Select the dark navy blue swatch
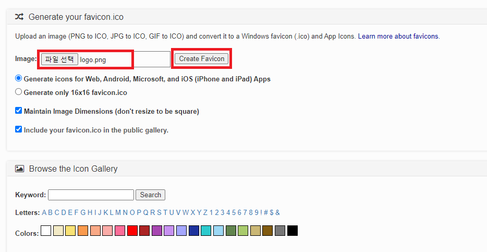Screen dimensions: 487x252 194,231
